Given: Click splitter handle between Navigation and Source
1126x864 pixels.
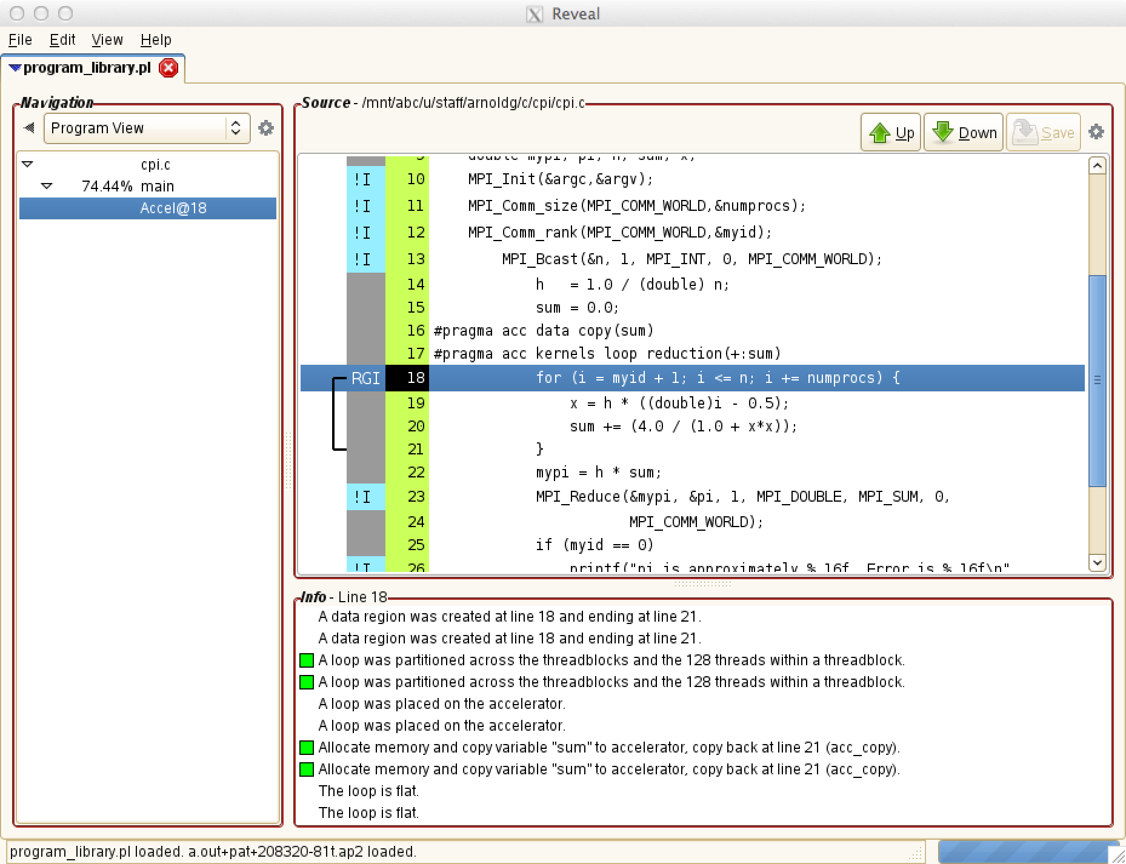Looking at the screenshot, I should click(288, 460).
